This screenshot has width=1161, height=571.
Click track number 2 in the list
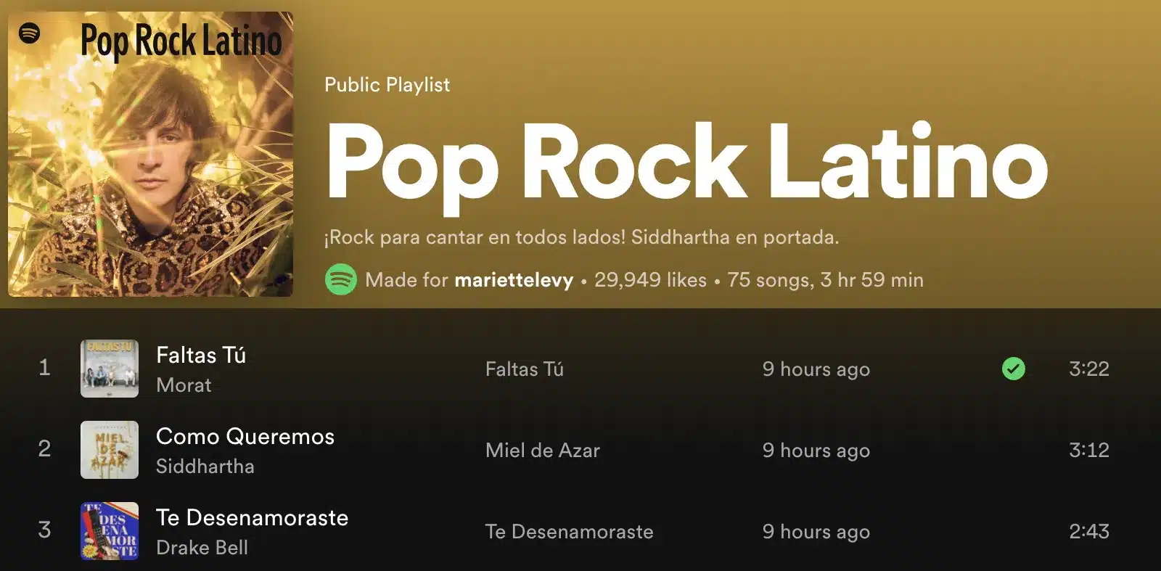click(x=44, y=450)
